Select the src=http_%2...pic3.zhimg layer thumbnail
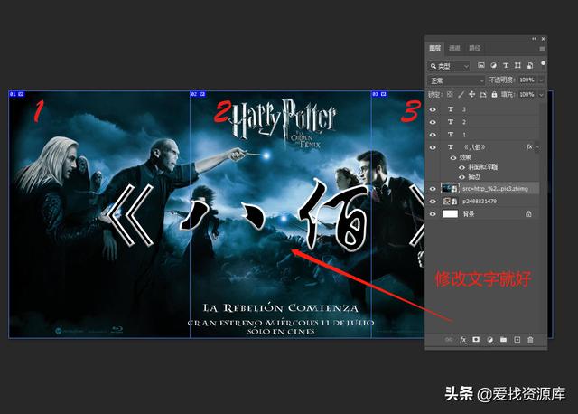578x414 pixels. point(450,189)
